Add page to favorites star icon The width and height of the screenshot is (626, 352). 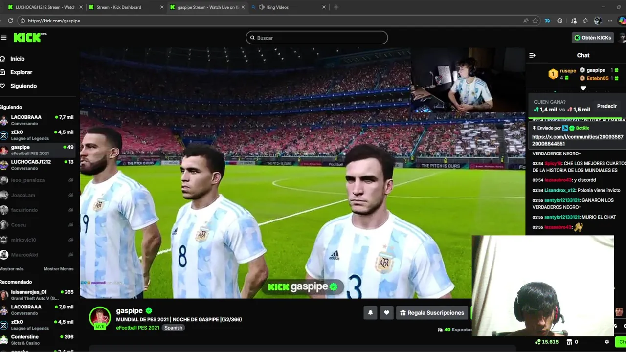point(536,21)
